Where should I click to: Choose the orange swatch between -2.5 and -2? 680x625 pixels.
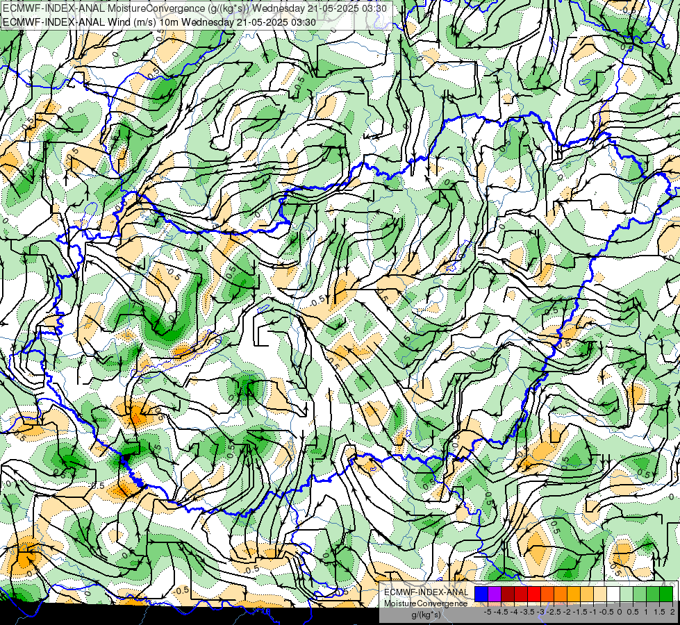coord(561,594)
